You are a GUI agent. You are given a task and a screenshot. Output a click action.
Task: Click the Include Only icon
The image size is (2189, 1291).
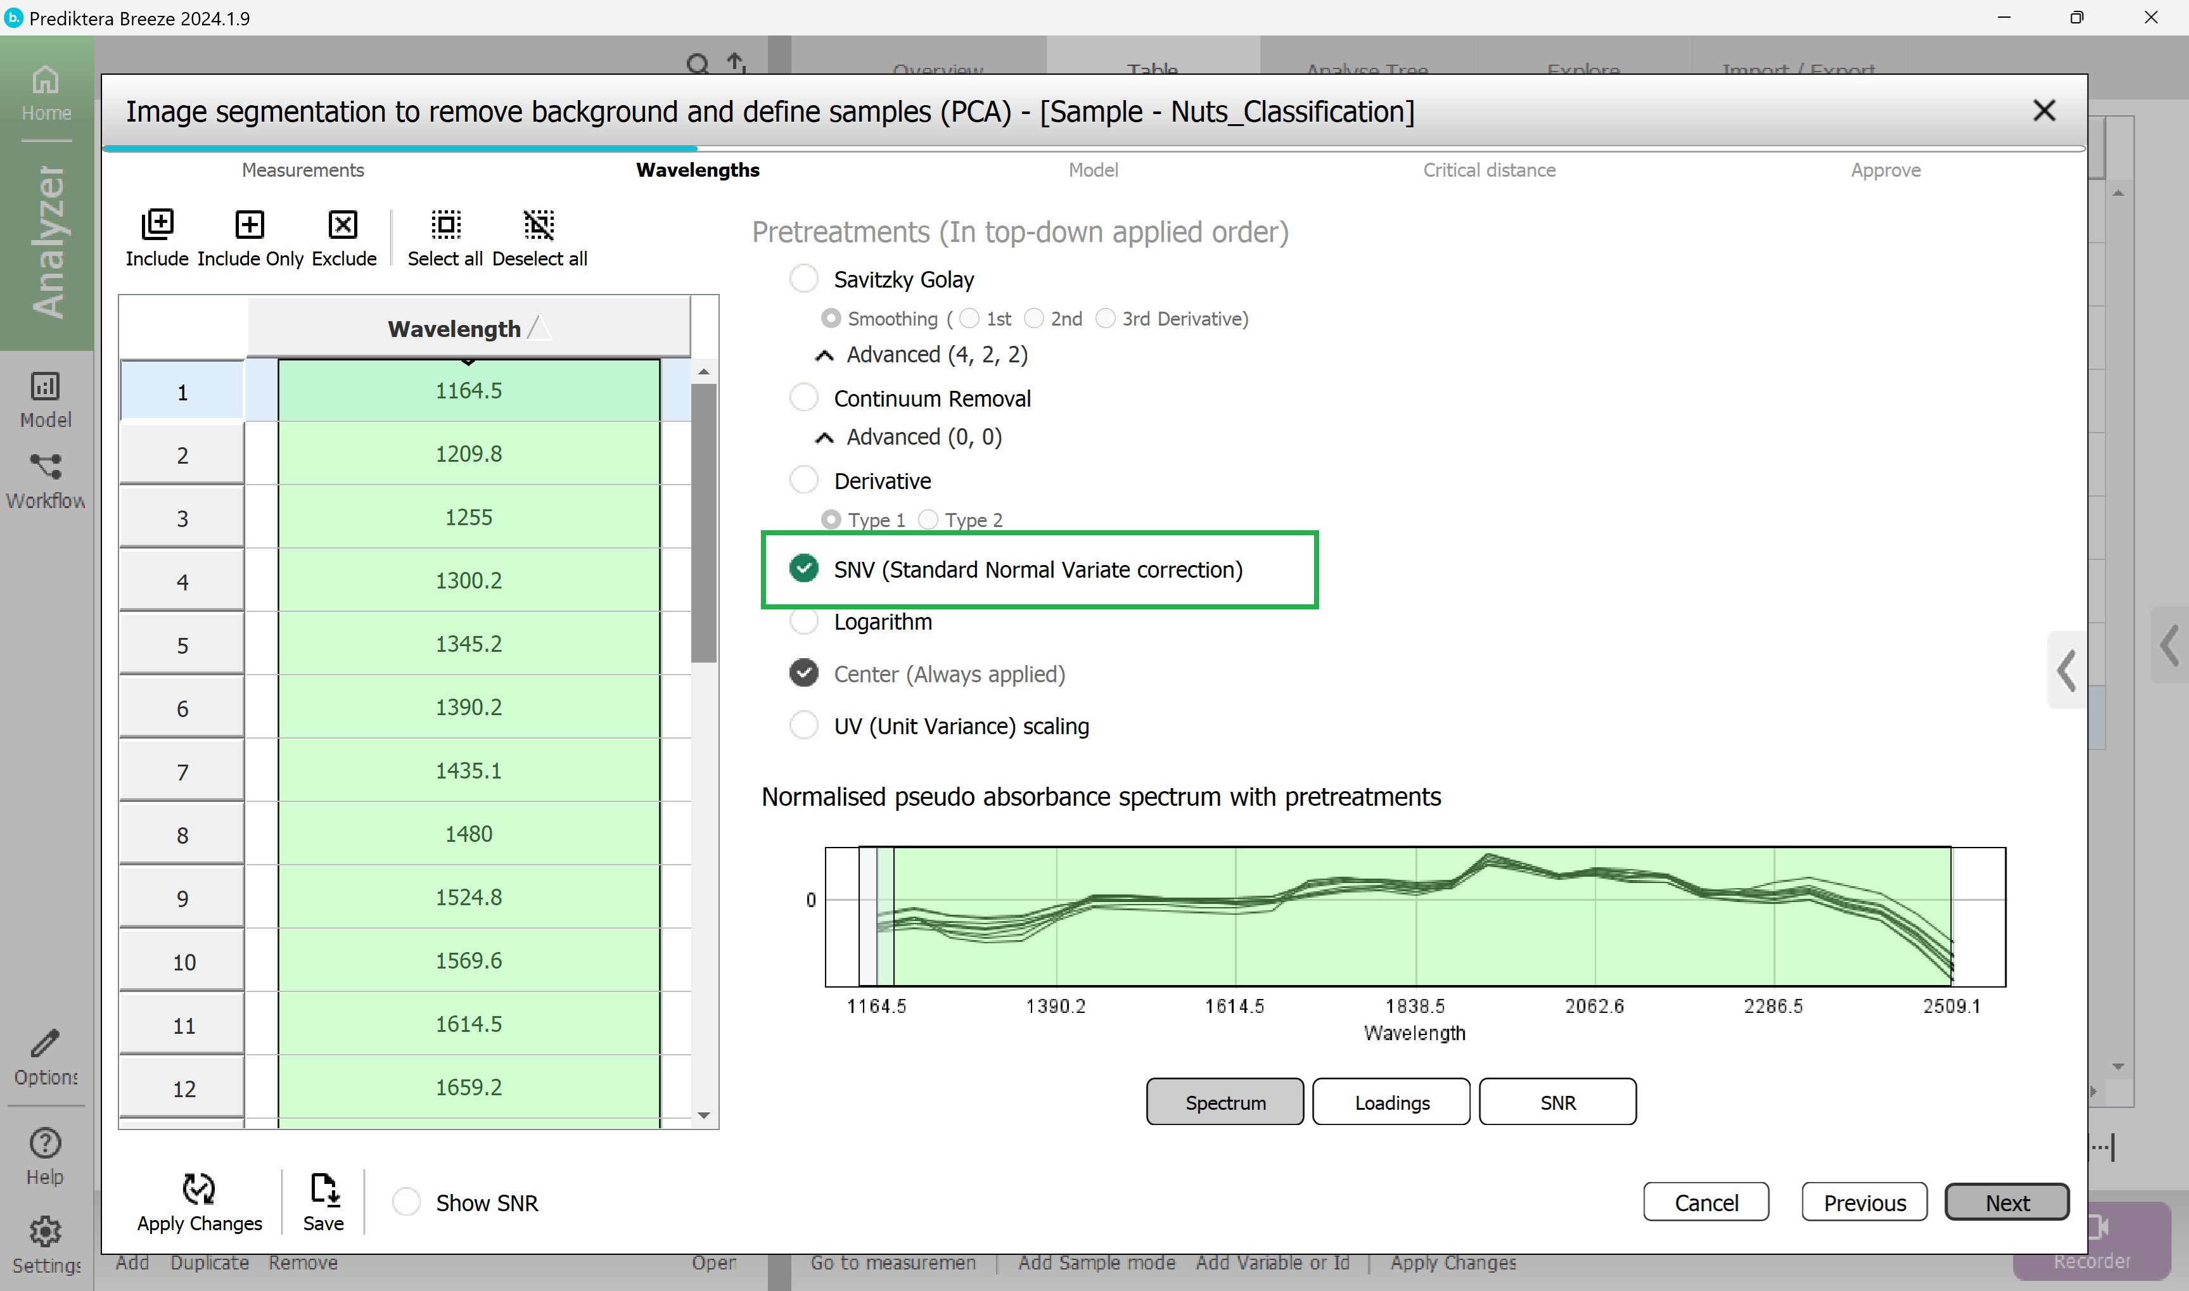(250, 226)
